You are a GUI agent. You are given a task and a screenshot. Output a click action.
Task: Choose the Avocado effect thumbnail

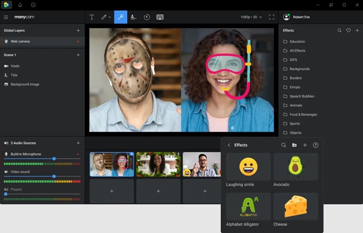295,167
